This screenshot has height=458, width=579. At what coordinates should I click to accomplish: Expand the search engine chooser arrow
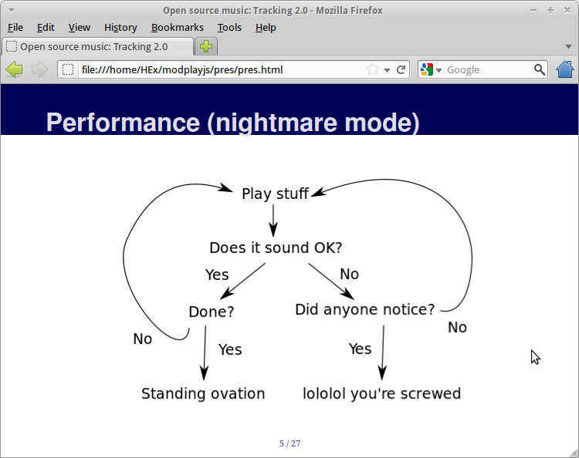point(438,70)
